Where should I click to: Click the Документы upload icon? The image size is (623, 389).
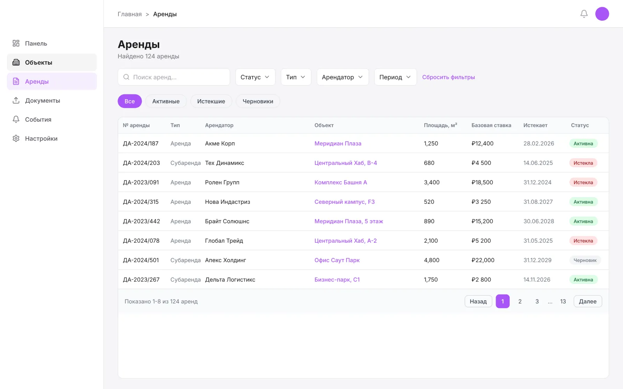16,100
